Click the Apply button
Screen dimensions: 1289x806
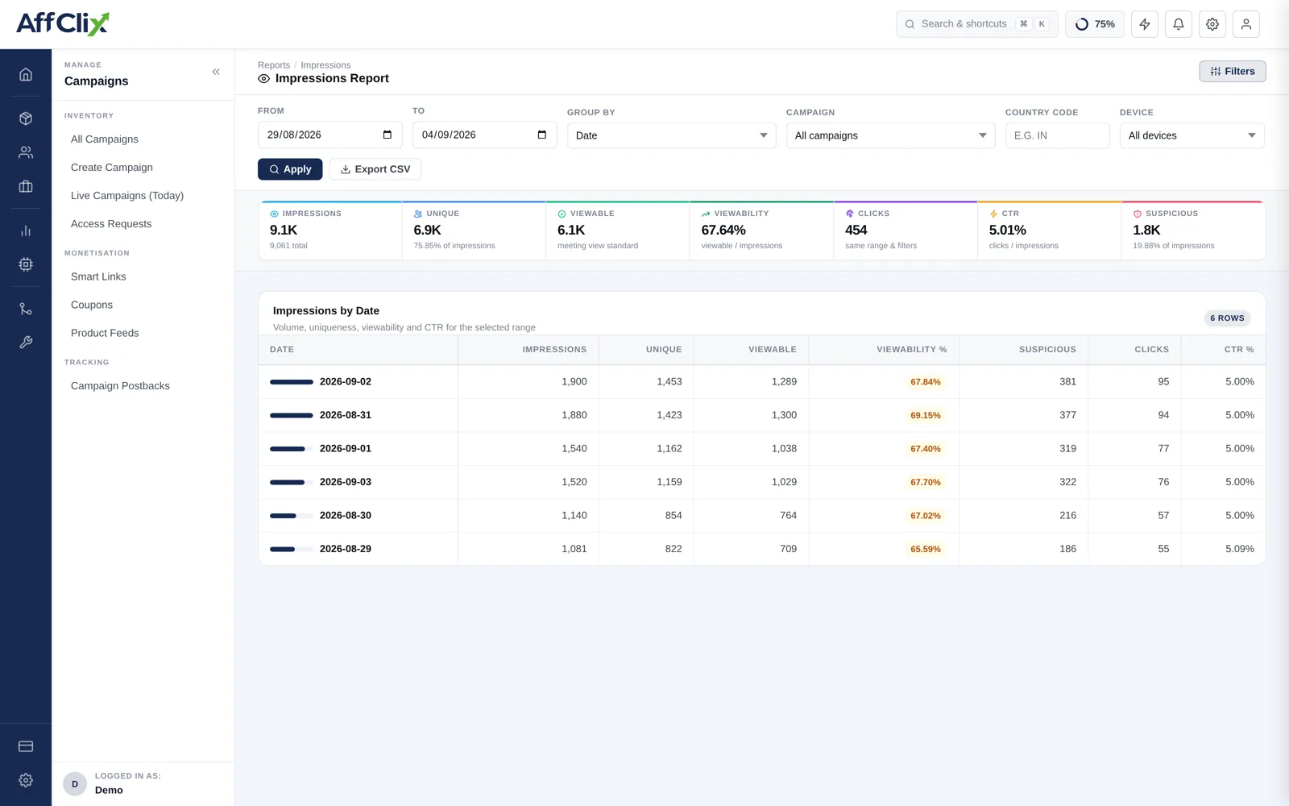(x=290, y=169)
